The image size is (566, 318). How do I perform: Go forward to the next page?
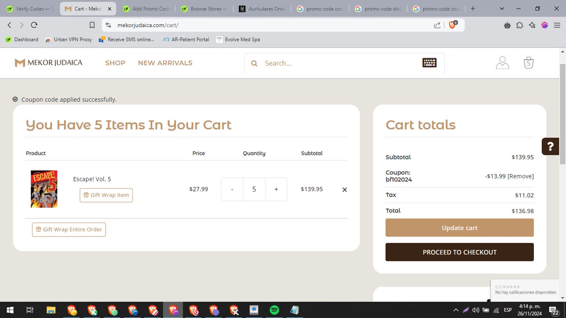(x=22, y=25)
